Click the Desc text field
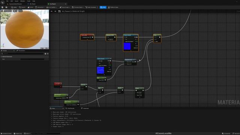The image size is (240, 135). pos(32,59)
